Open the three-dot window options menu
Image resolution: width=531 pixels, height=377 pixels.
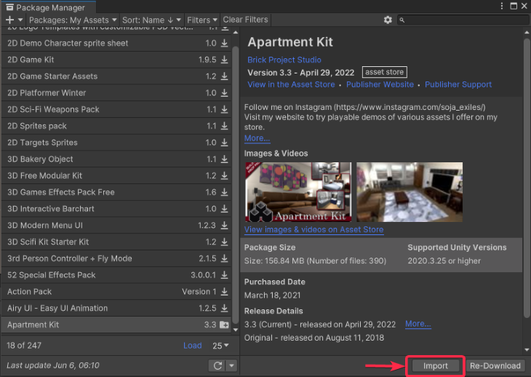[502, 6]
